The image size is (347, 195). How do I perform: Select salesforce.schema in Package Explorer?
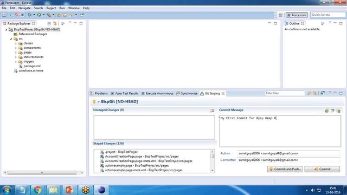pos(29,71)
